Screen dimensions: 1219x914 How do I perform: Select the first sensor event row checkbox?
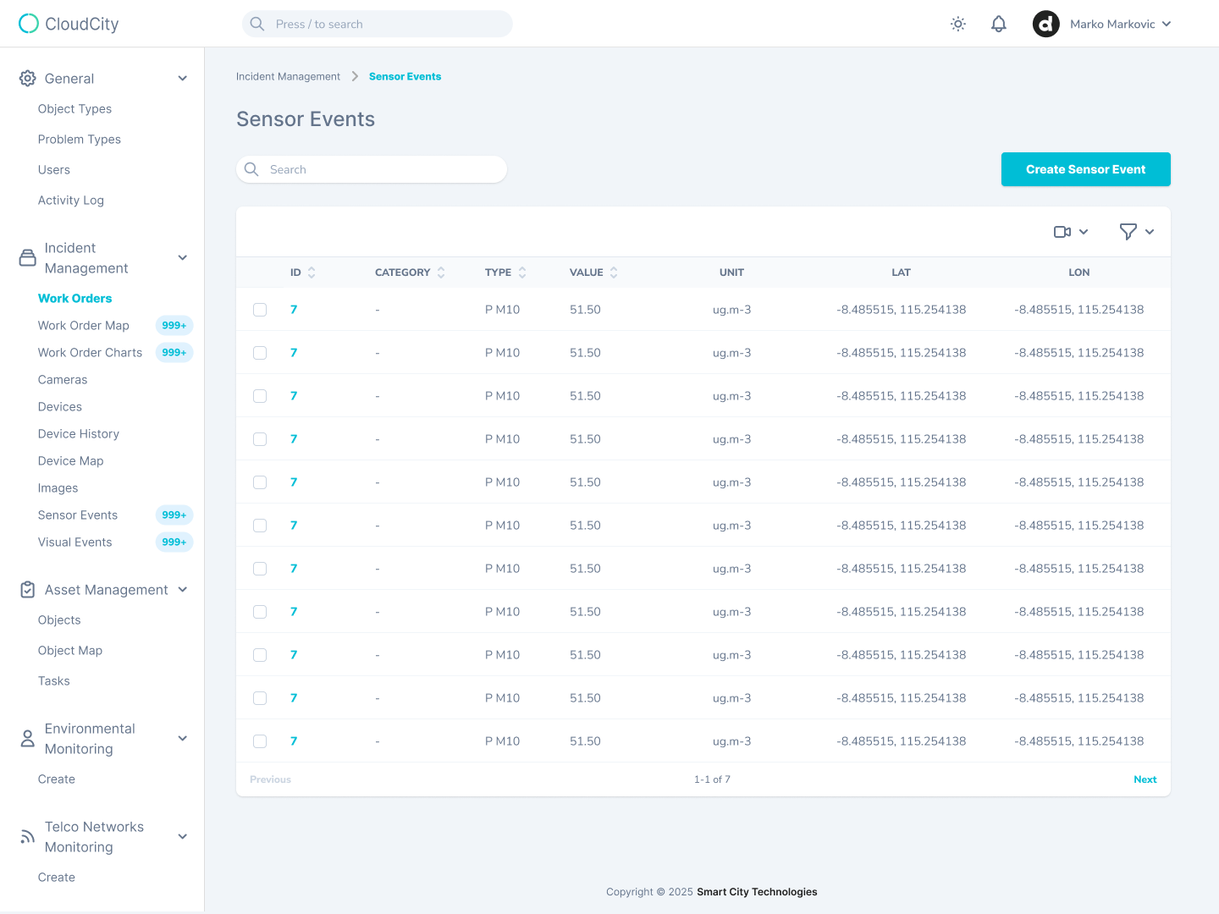(x=260, y=310)
